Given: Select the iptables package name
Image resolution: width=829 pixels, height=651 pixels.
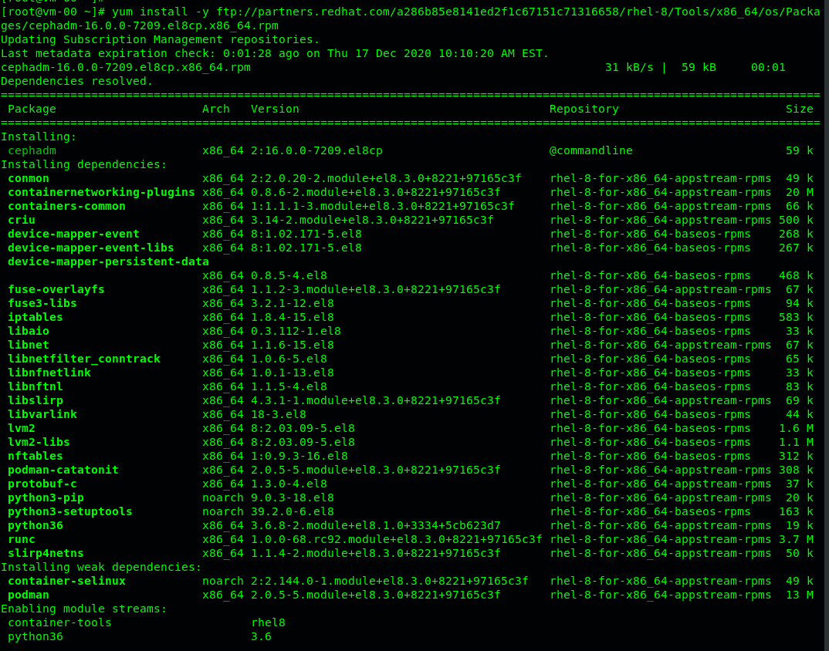Looking at the screenshot, I should pos(36,317).
